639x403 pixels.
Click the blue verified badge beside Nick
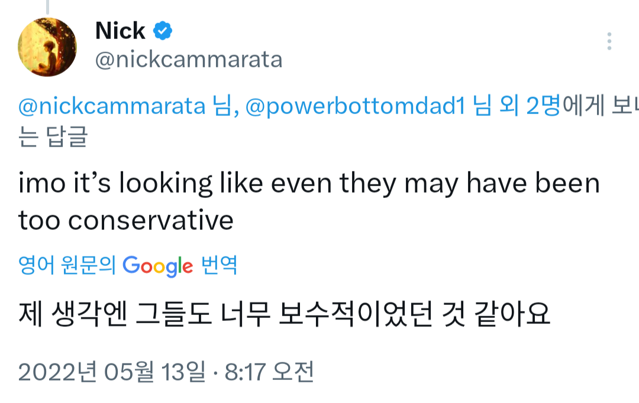[x=163, y=31]
